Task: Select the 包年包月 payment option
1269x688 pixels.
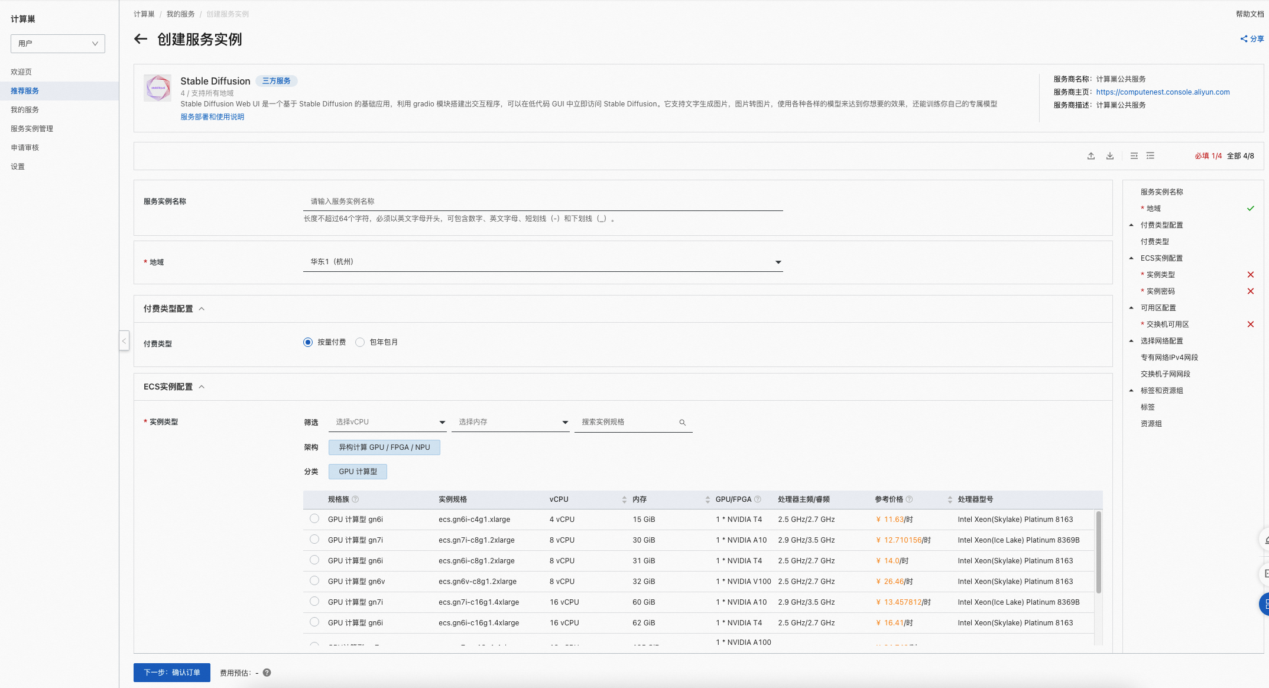Action: [x=360, y=342]
